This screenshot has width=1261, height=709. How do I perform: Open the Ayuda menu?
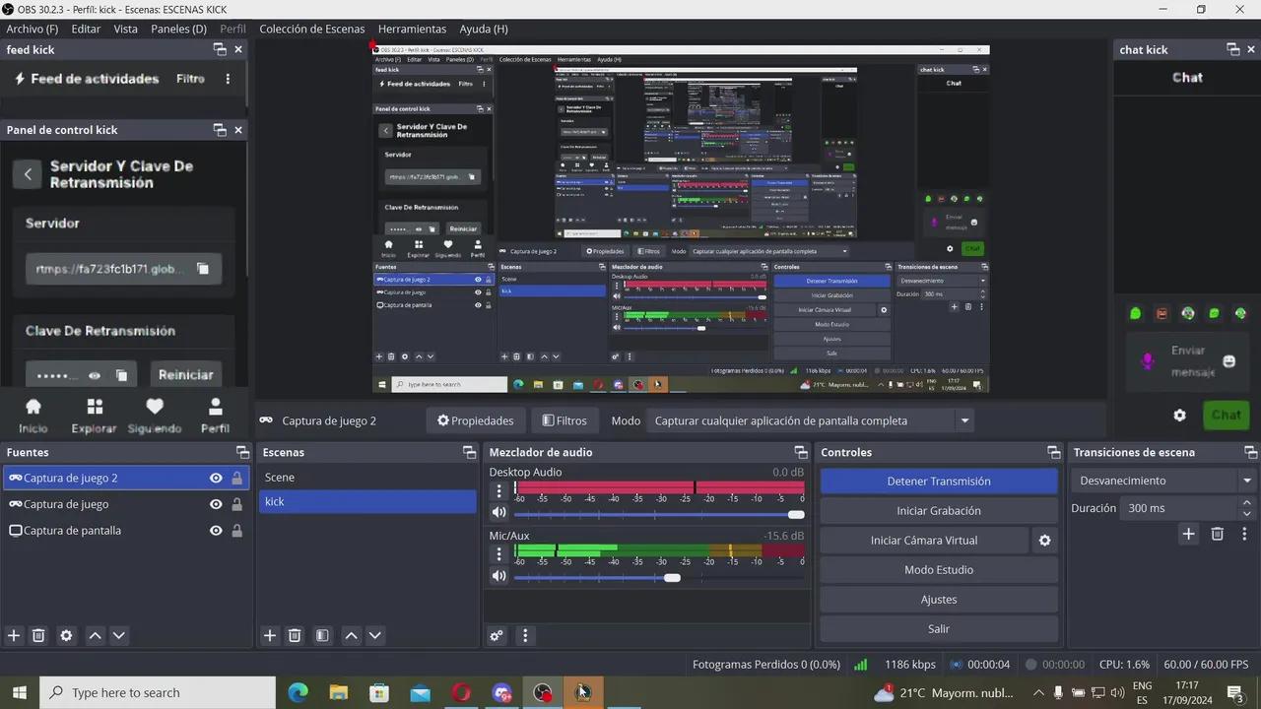pyautogui.click(x=483, y=29)
